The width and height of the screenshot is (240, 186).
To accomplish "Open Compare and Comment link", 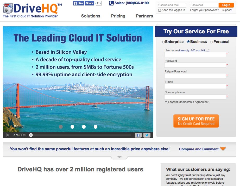I will pyautogui.click(x=199, y=149).
